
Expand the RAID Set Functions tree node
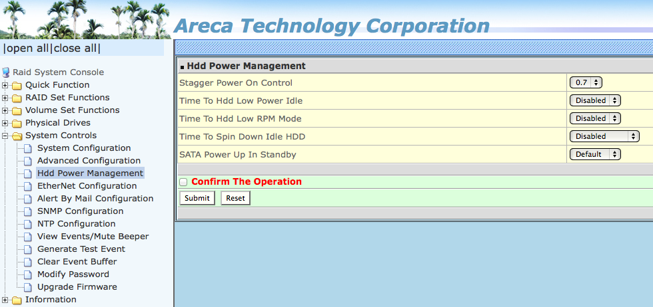5,98
